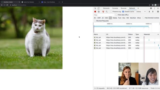Screen dimensions: 160x90
Task: Stop recording network log
Action: click(95, 12)
